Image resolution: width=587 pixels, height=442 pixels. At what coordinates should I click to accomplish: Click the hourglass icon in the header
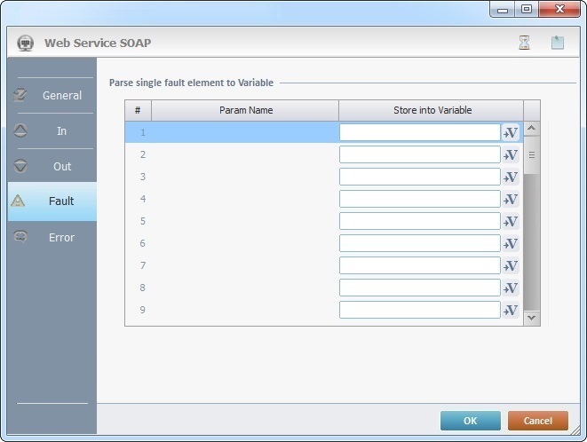tap(524, 43)
